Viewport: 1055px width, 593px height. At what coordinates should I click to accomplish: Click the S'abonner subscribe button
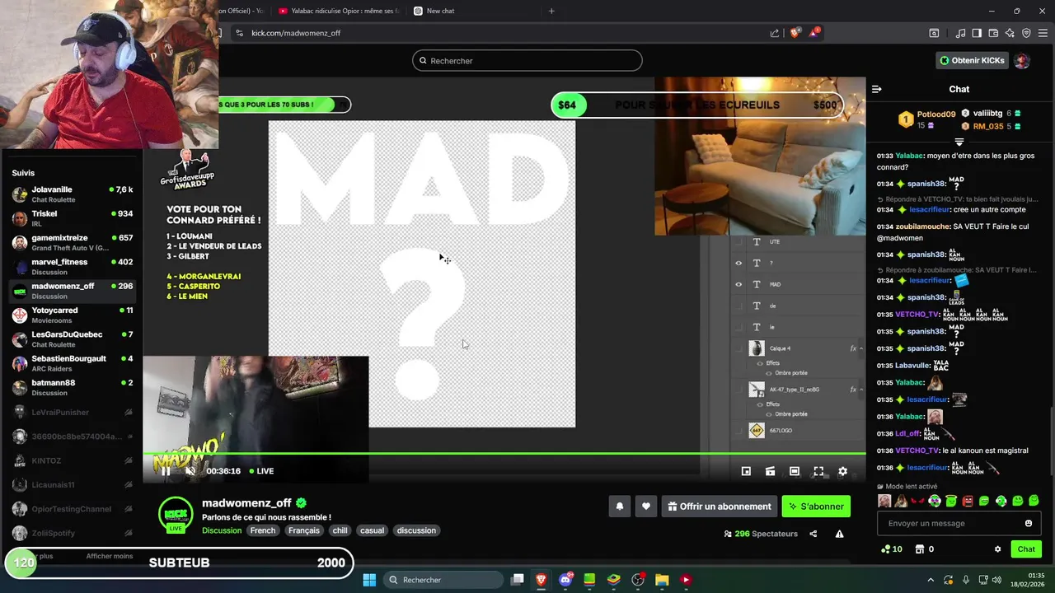pos(816,507)
